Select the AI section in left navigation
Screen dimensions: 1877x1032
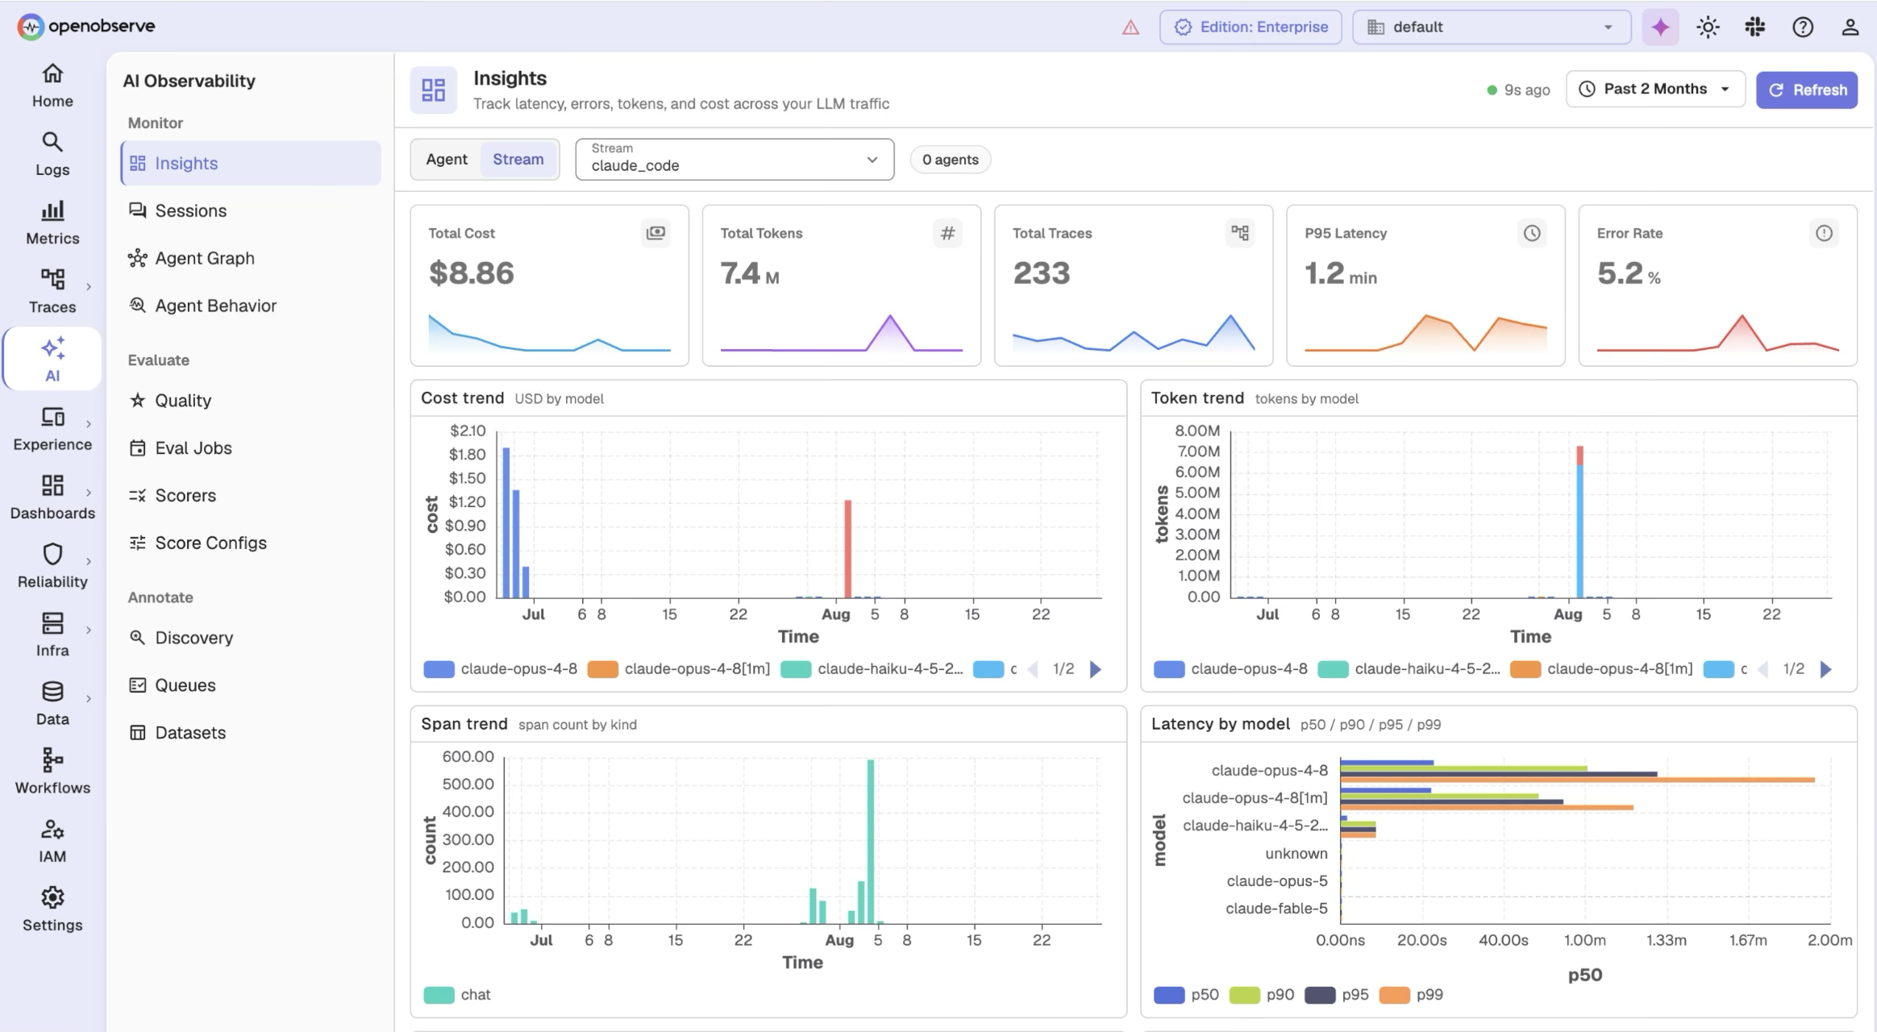tap(52, 360)
